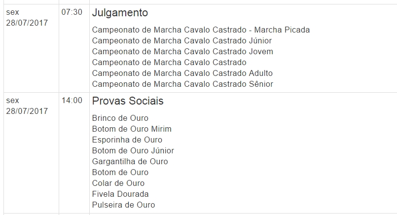
Task: Select the Julgamento heading
Action: coord(120,13)
